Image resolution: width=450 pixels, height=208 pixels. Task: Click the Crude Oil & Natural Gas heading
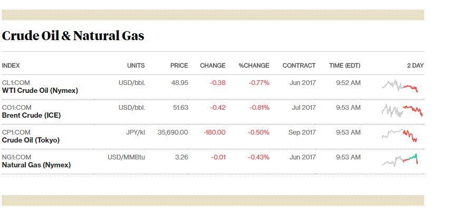[x=73, y=36]
